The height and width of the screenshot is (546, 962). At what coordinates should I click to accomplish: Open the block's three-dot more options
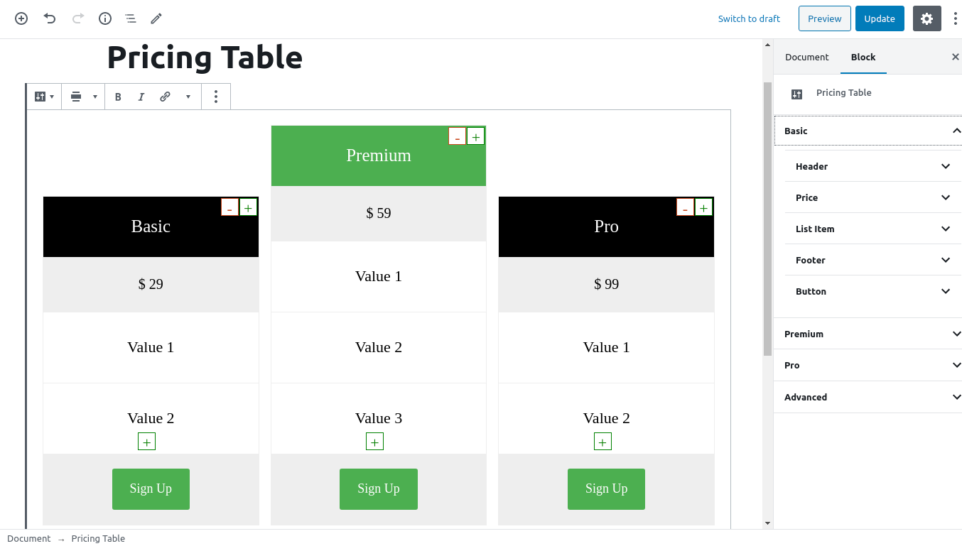click(216, 97)
